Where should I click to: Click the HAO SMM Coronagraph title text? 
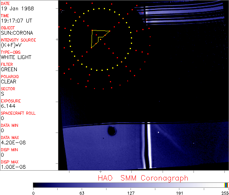[143, 178]
